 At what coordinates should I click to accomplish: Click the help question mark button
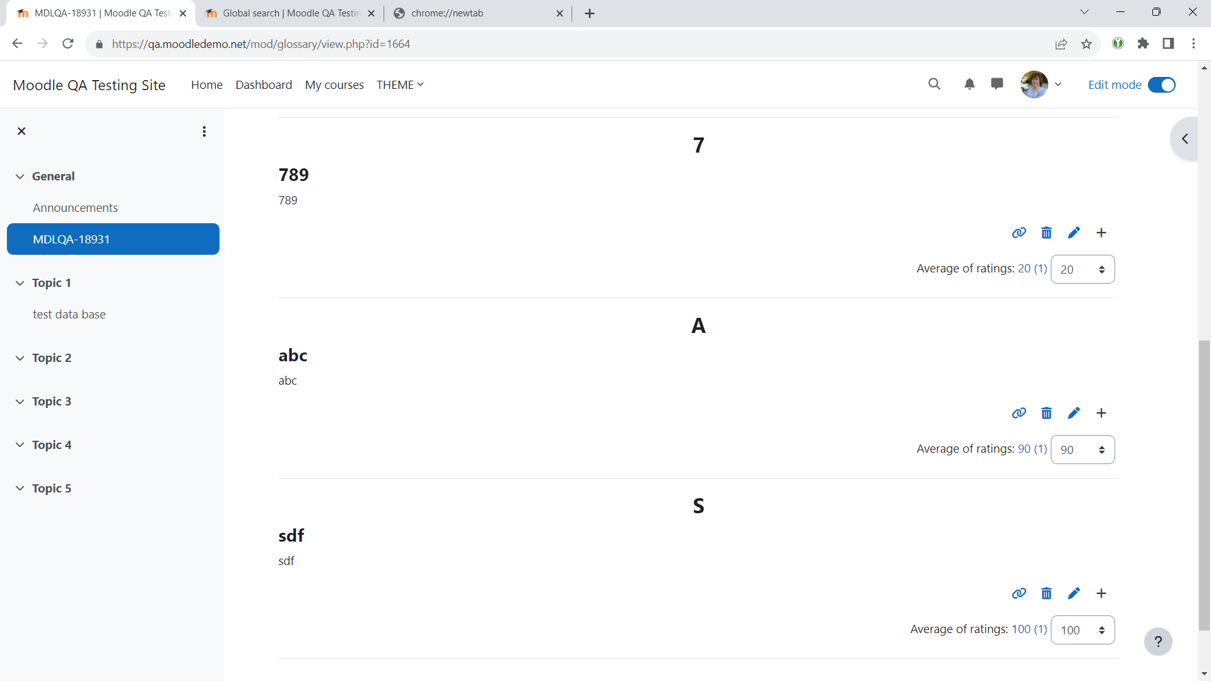(x=1158, y=641)
